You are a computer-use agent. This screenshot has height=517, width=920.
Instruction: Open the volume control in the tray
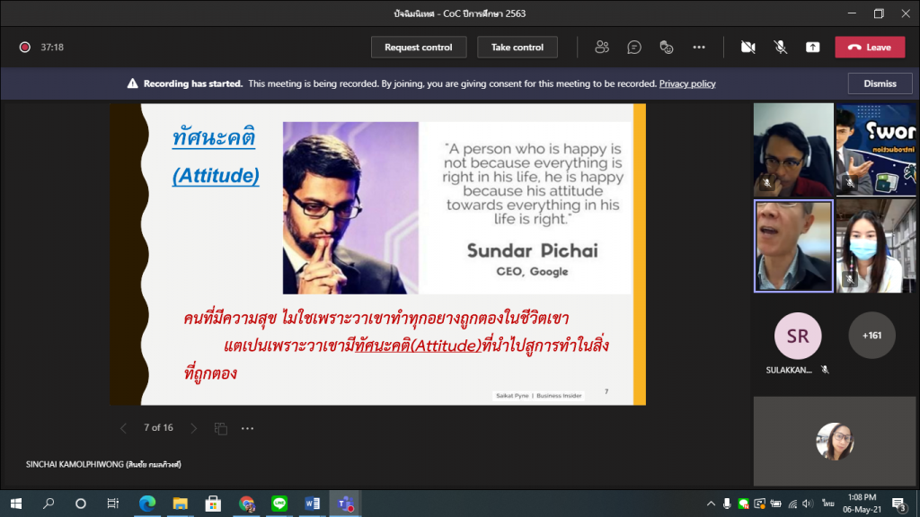tap(808, 504)
